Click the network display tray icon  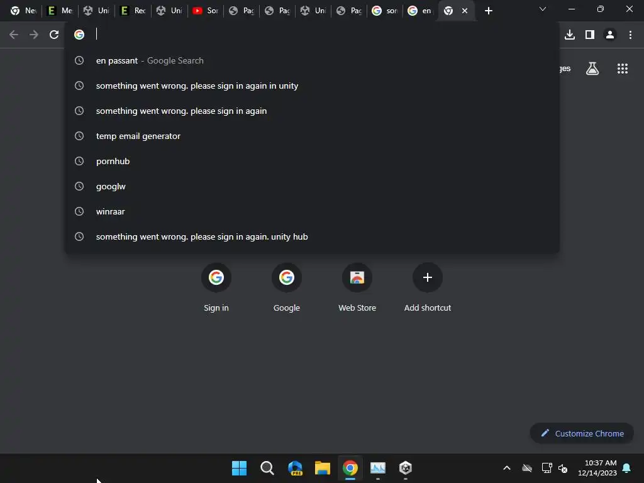click(x=547, y=468)
